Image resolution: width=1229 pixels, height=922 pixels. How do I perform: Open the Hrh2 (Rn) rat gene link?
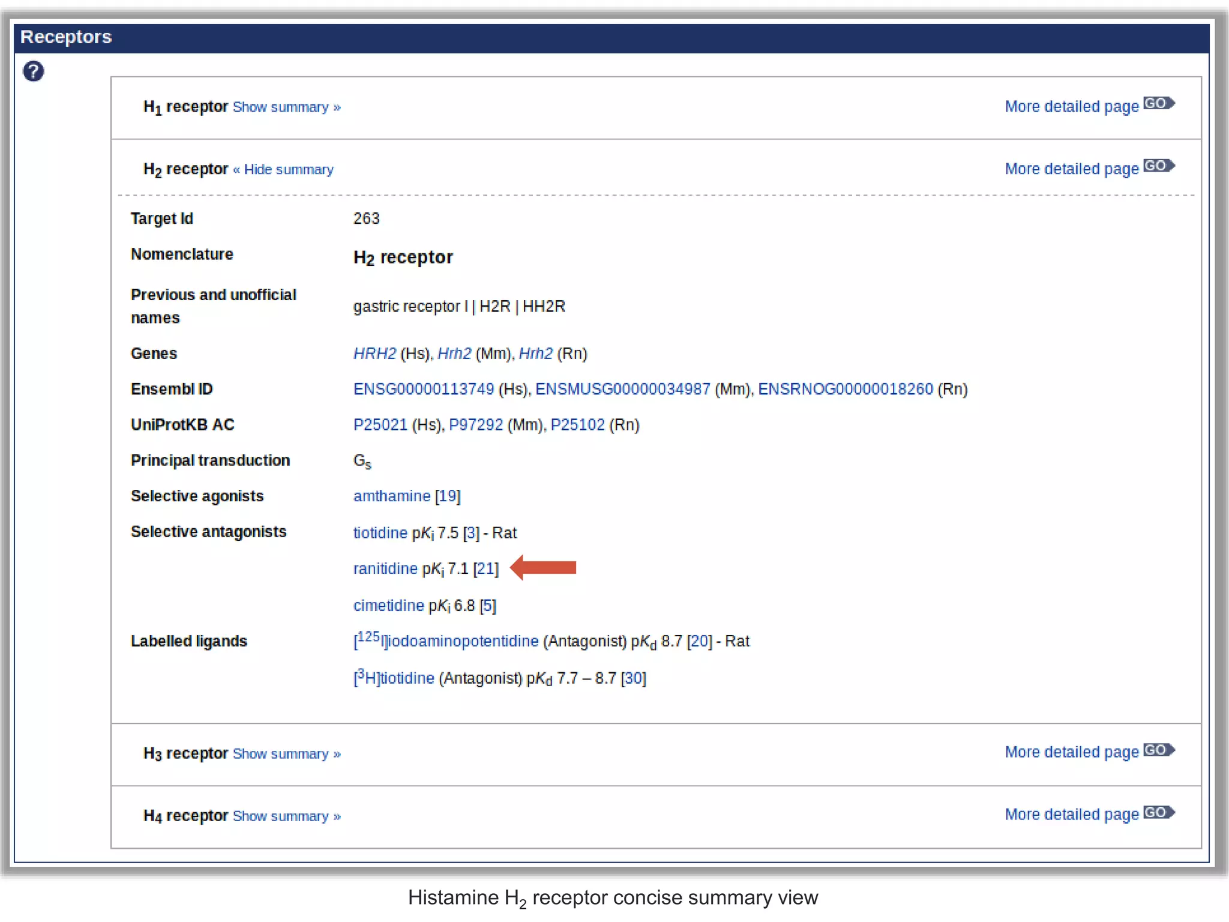point(536,354)
